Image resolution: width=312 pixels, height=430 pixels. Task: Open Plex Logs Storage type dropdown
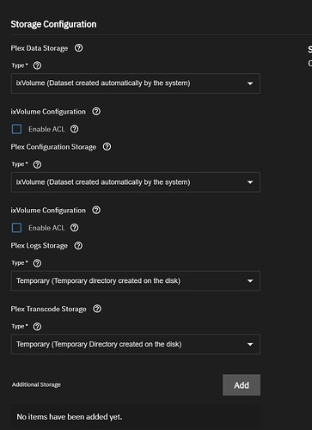tap(136, 281)
